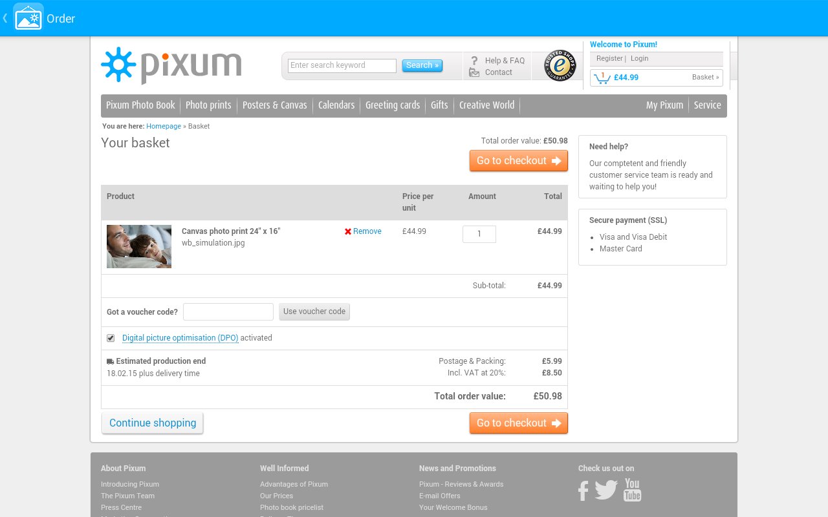
Task: Open The Pixum Team footer link
Action: click(x=128, y=496)
